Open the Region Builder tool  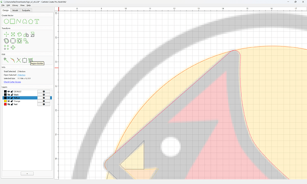(x=31, y=60)
